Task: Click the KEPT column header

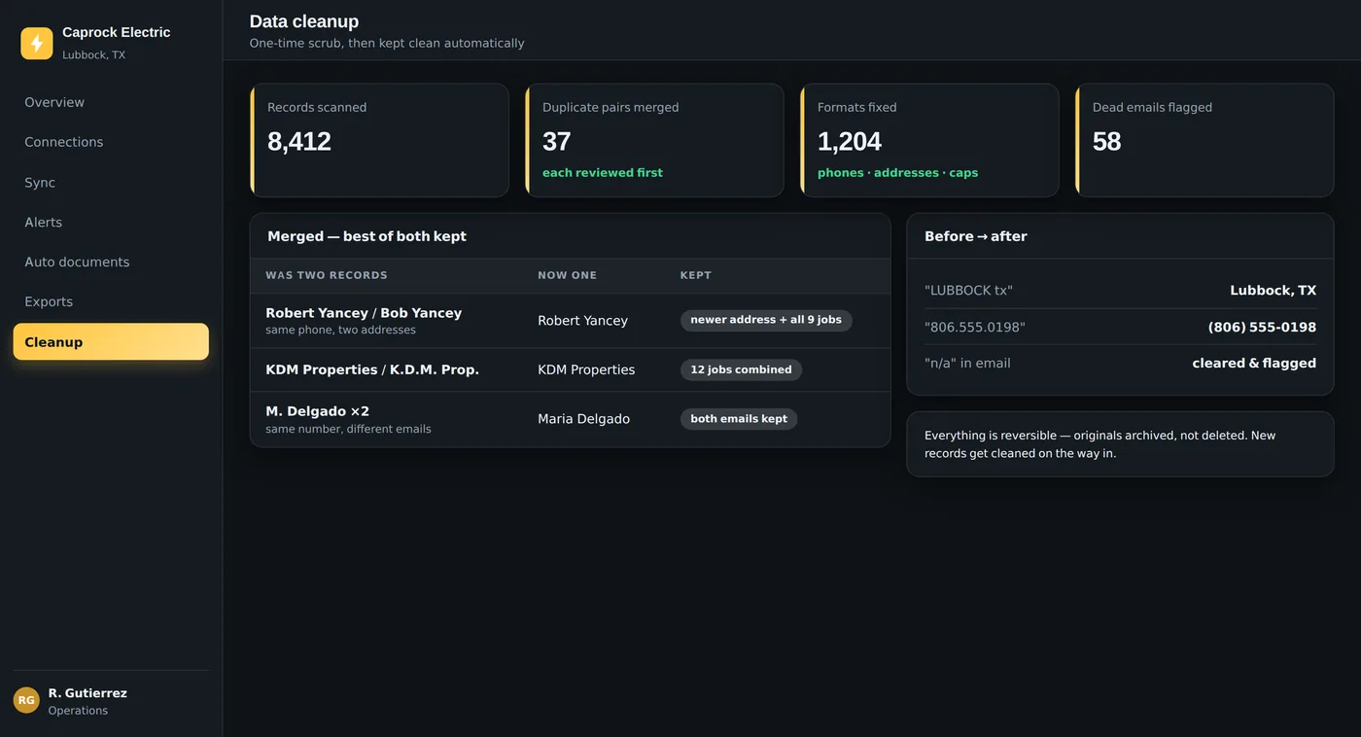Action: tap(696, 276)
